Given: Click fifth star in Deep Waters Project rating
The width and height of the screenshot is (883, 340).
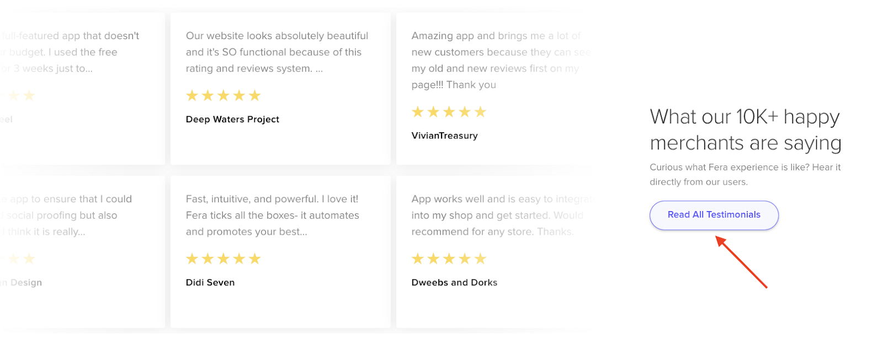Looking at the screenshot, I should [x=254, y=95].
